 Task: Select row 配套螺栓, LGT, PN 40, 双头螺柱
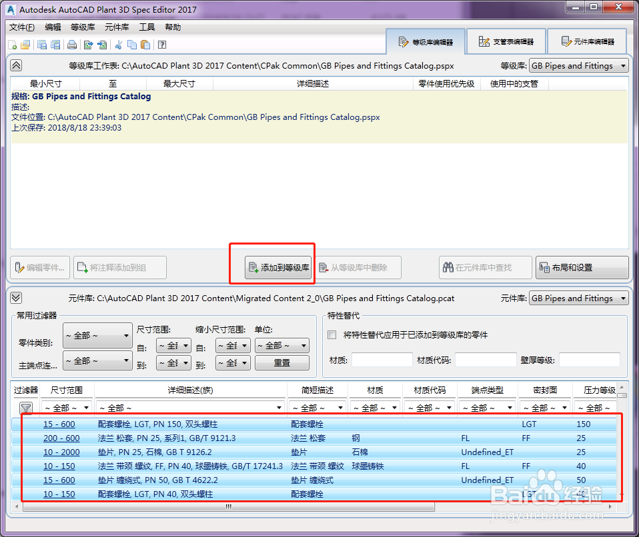click(x=313, y=494)
